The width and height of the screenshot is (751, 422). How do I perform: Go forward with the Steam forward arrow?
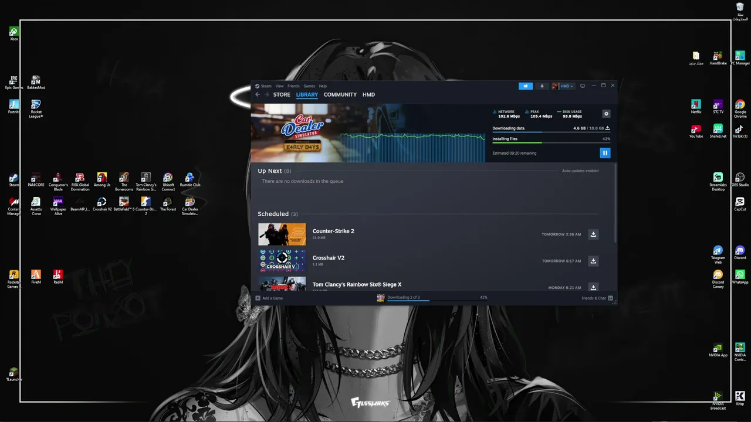tap(266, 94)
